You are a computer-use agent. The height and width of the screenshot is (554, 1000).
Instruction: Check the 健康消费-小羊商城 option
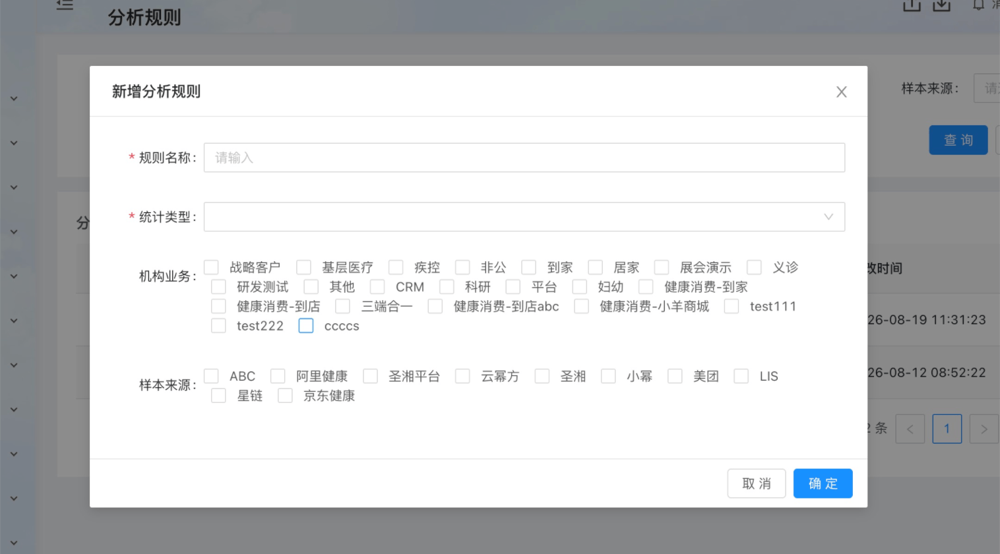(x=581, y=306)
